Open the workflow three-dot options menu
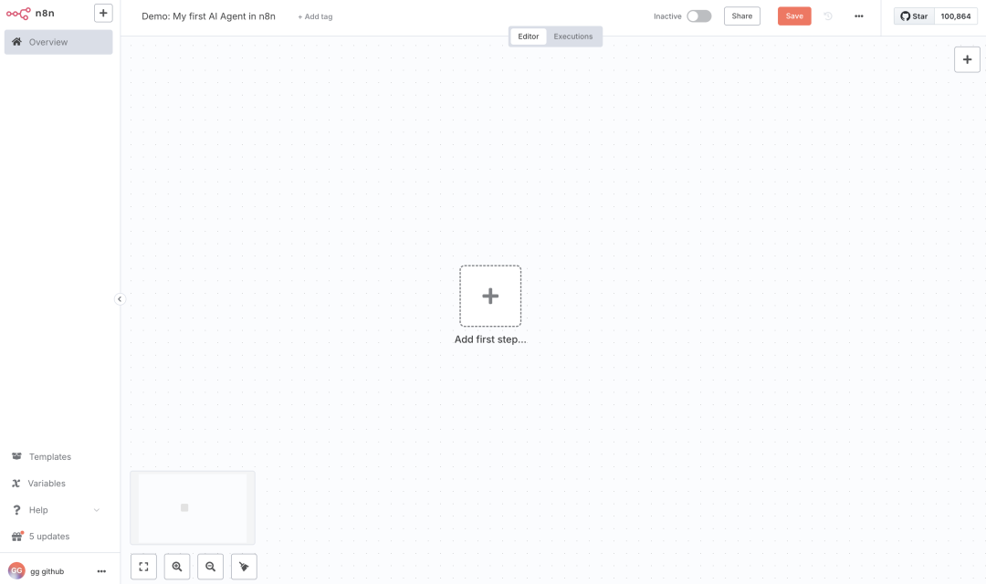986x584 pixels. (859, 16)
